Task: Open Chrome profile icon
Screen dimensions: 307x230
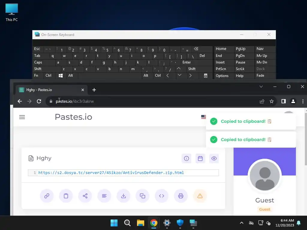Action: [293, 101]
